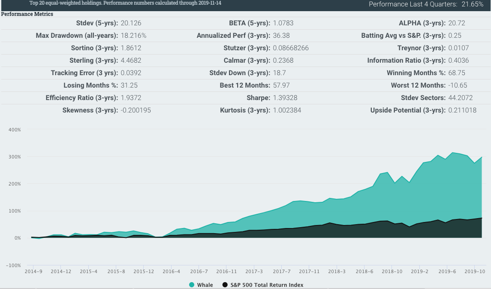Click the 2016-7 x-axis tick label

pos(199,271)
